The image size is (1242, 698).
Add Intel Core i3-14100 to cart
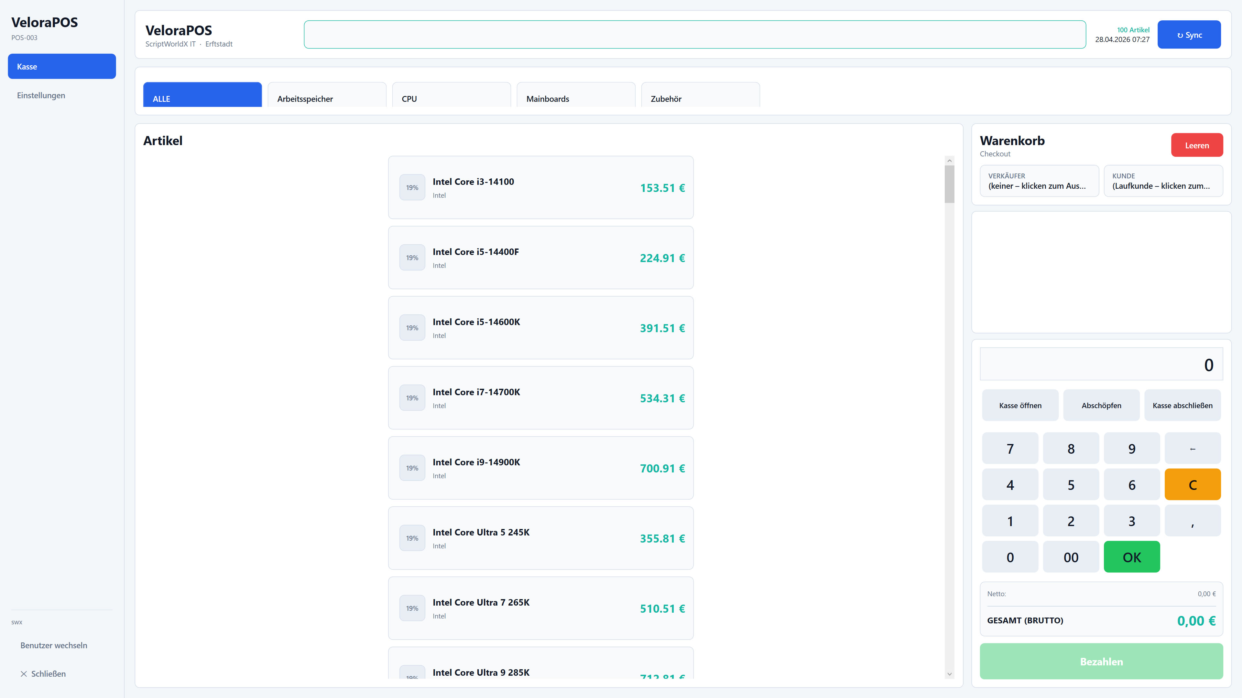tap(540, 187)
